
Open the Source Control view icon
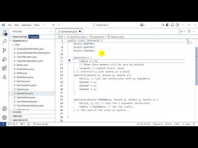coord(5,50)
